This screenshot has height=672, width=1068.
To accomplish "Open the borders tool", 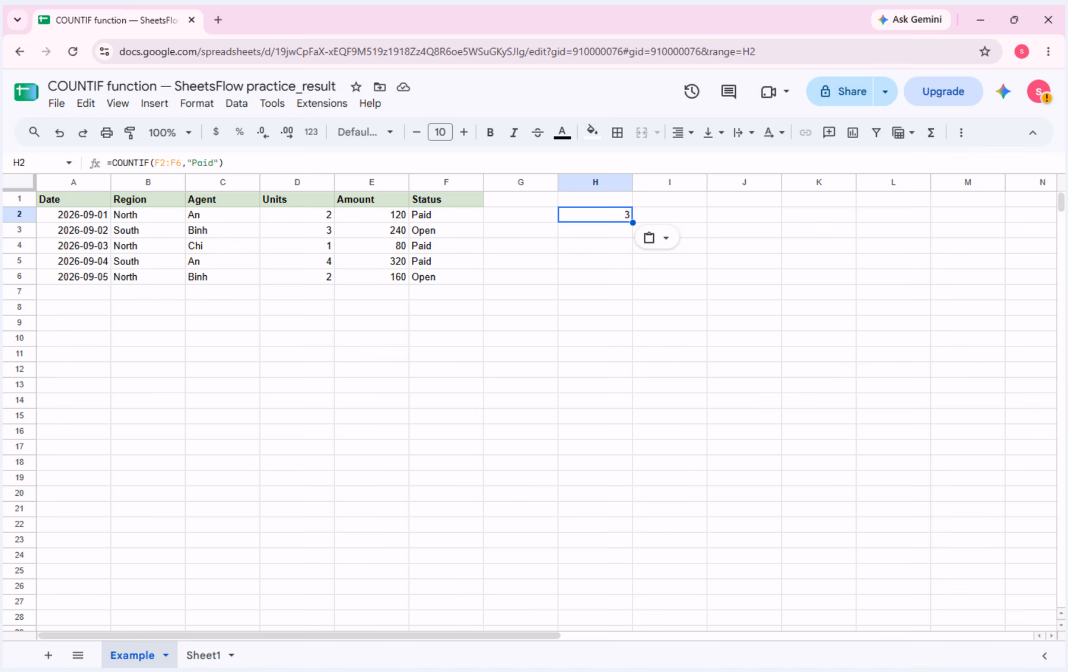I will pyautogui.click(x=617, y=132).
